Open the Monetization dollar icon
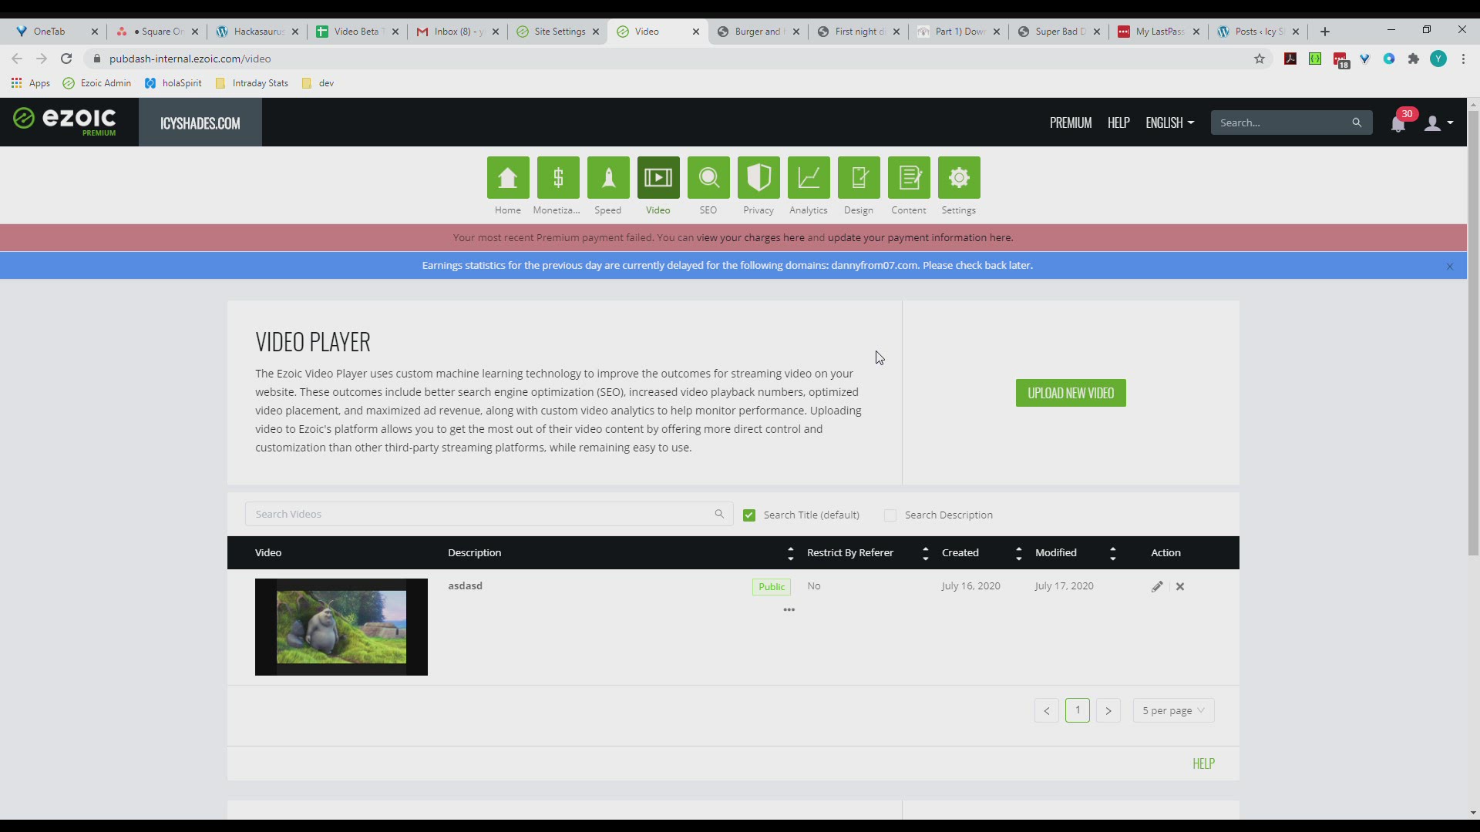The image size is (1480, 832). (558, 177)
